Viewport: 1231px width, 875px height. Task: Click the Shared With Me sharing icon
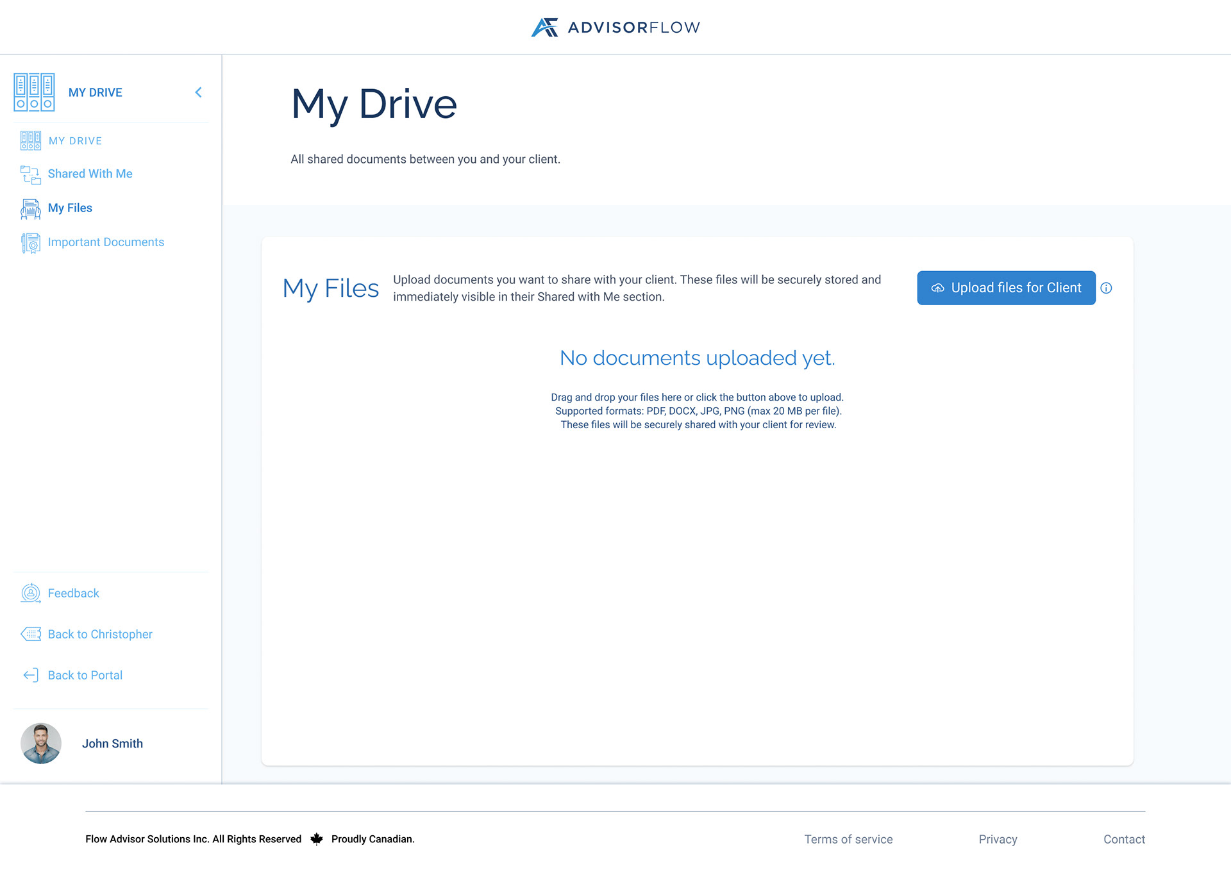pos(29,174)
